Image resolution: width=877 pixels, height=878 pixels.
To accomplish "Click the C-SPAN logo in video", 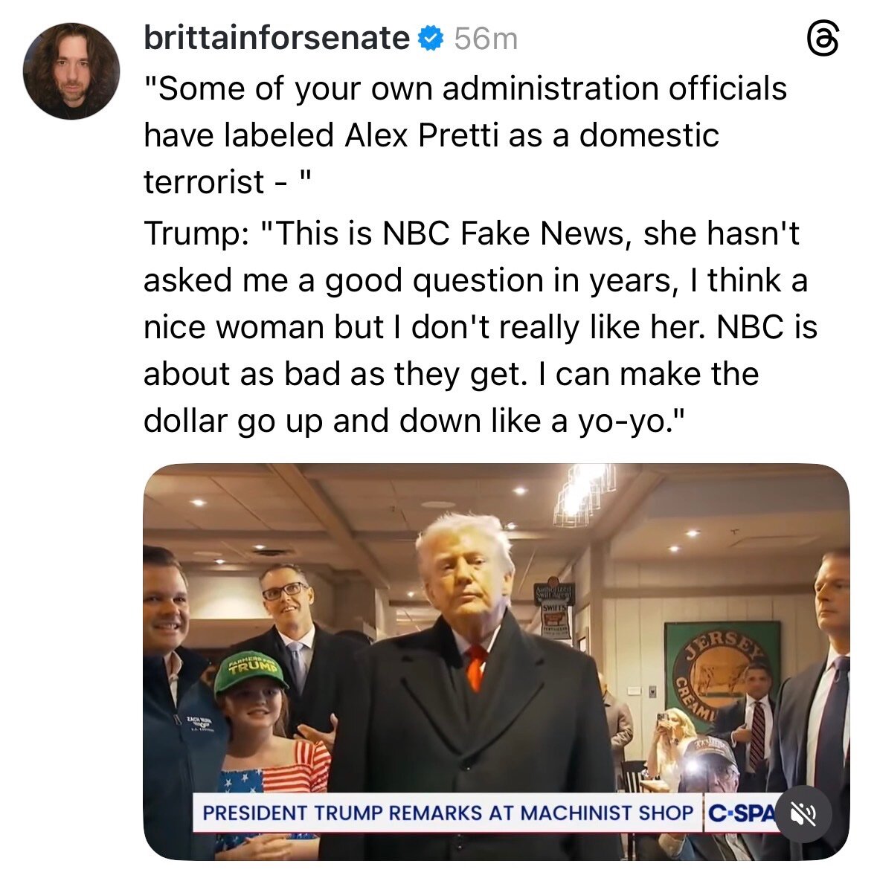I will click(740, 813).
